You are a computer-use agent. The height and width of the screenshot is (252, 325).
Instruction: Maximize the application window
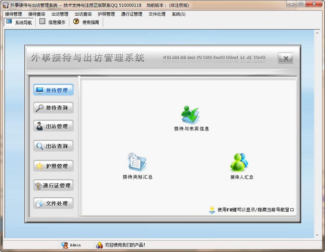click(301, 4)
